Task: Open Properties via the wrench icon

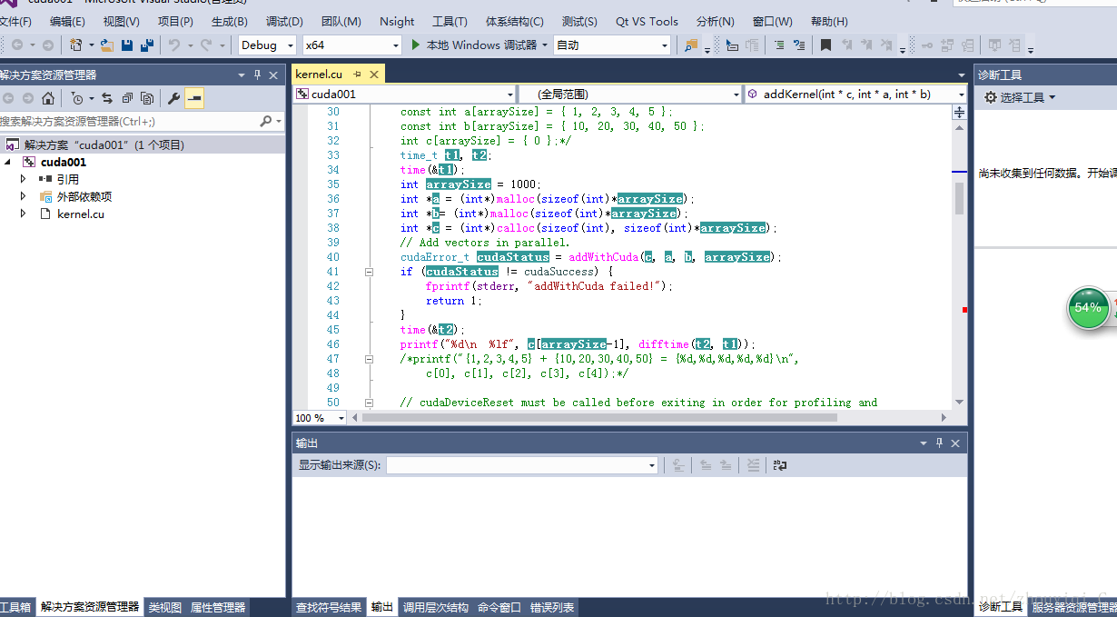Action: pos(173,98)
